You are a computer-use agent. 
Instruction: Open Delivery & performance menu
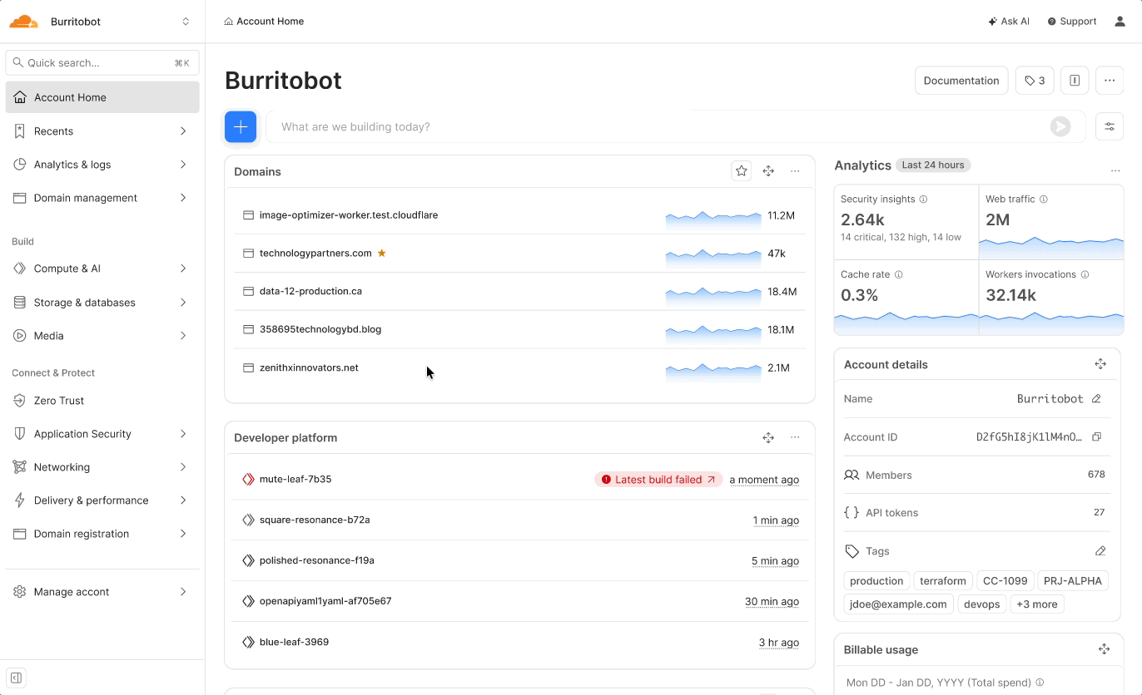point(102,500)
